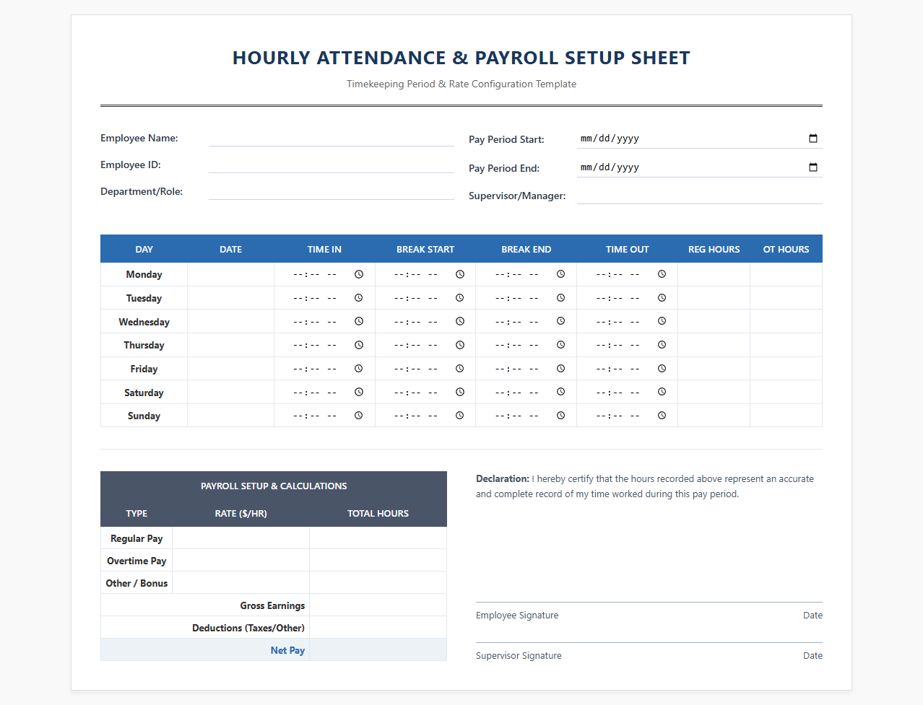
Task: Focus the Department/Role field
Action: click(331, 191)
